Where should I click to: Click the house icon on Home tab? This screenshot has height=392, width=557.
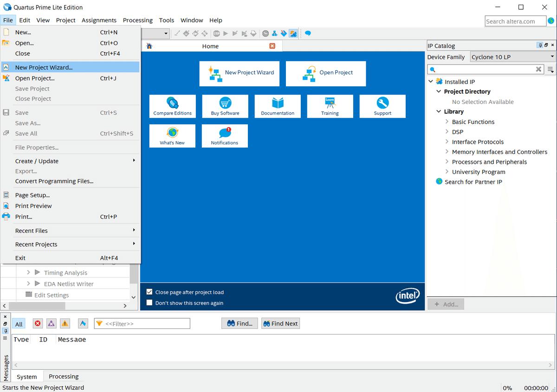pyautogui.click(x=149, y=46)
